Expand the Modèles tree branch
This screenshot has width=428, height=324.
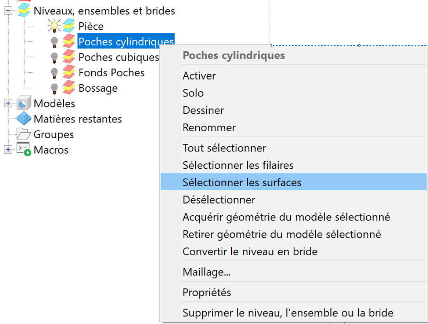[8, 103]
